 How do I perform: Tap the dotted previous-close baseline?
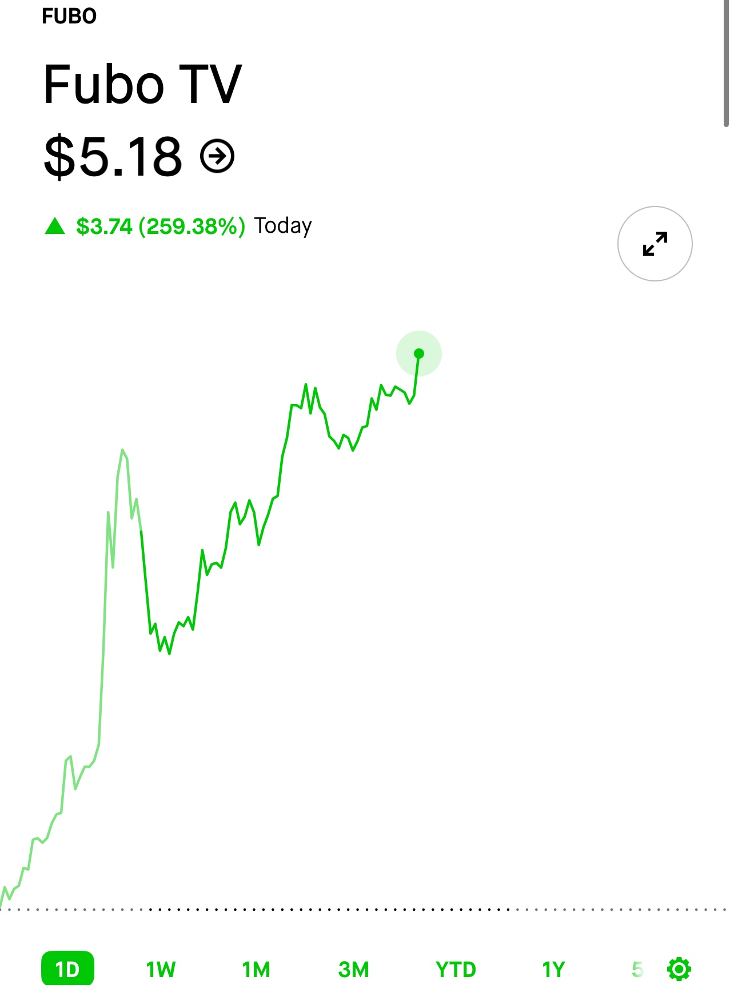coord(367,909)
